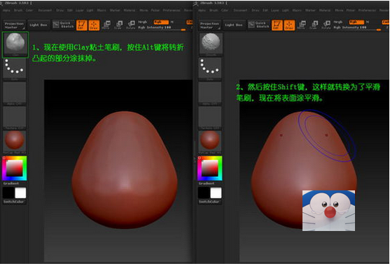The image size is (390, 266).
Task: Open Projection Master in right window
Action: [209, 25]
